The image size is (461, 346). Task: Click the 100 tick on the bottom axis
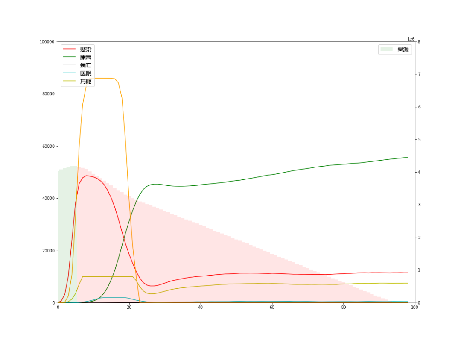click(x=414, y=308)
